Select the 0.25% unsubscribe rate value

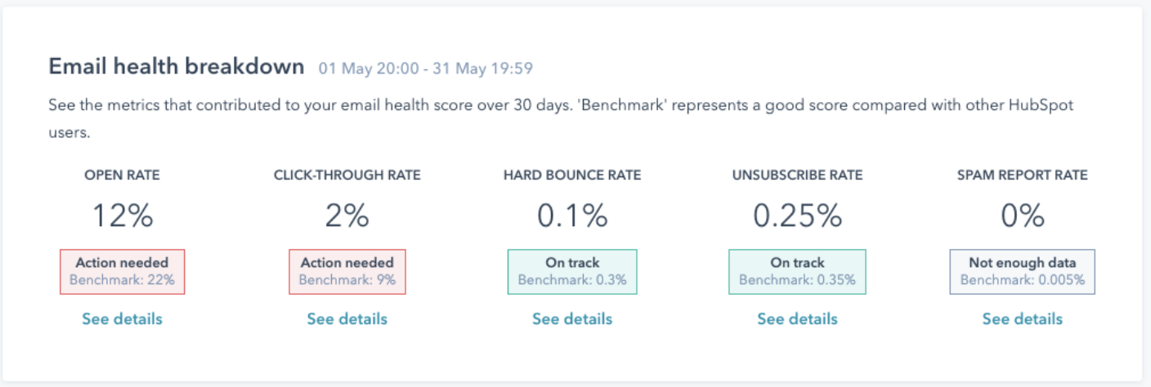point(797,216)
